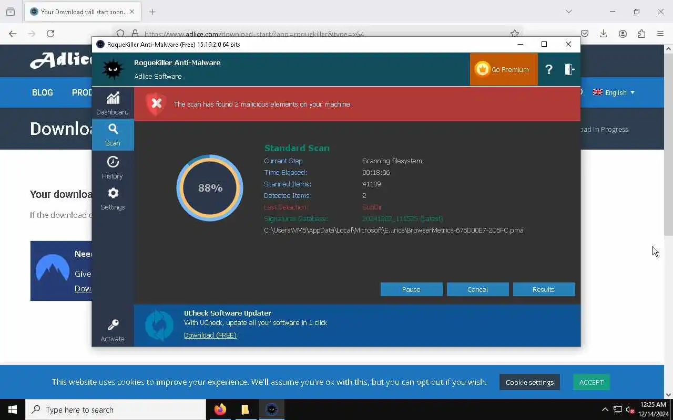Viewport: 673px width, 420px height.
Task: Open the Firefox hamburger menu
Action: (660, 34)
